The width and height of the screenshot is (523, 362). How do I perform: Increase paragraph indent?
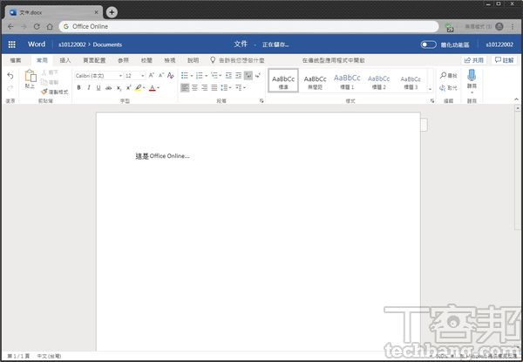[x=239, y=75]
